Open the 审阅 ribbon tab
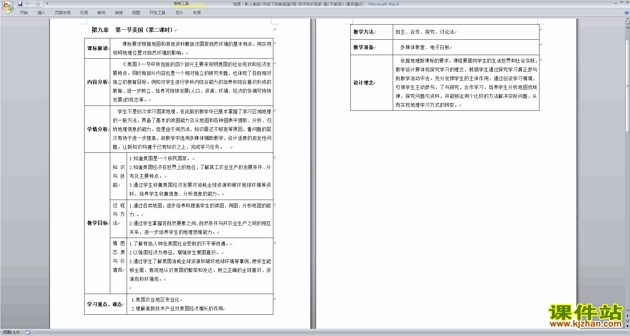The image size is (630, 336). 119,12
